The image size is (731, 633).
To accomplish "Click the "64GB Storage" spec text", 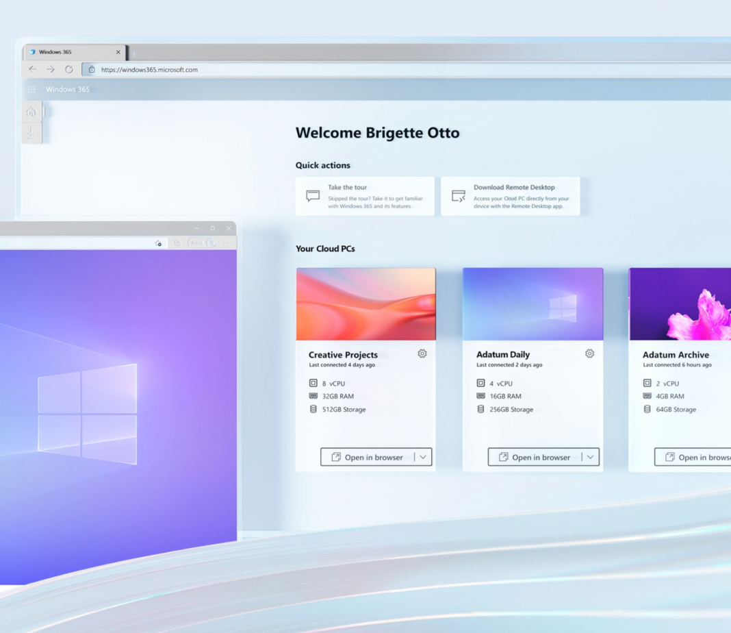I will pyautogui.click(x=676, y=409).
